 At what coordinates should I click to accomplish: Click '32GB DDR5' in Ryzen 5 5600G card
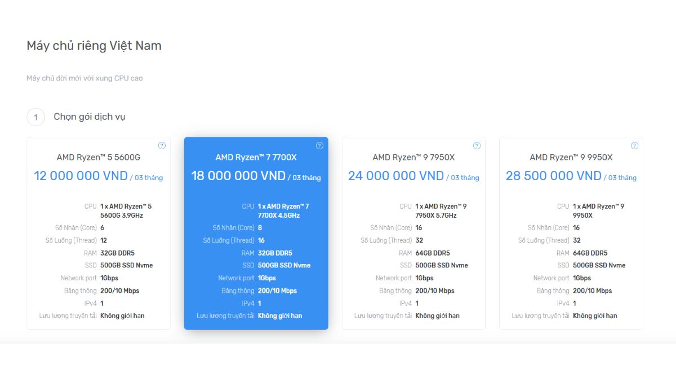coord(118,253)
